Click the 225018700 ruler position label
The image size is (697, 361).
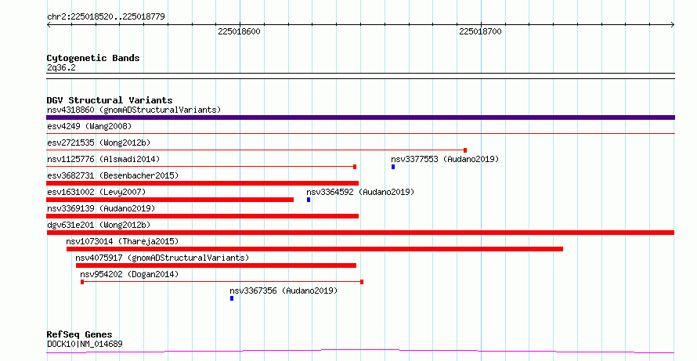[x=480, y=31]
